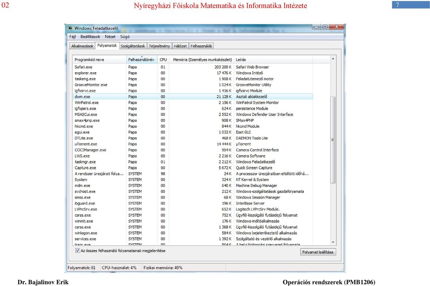Screen dimensions: 430x286
Task: Select the Safari.exe process row
Action: pos(193,67)
